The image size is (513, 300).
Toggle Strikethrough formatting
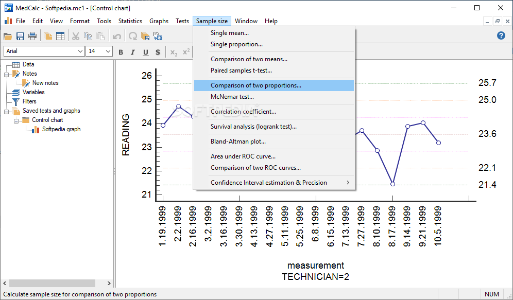pos(158,52)
